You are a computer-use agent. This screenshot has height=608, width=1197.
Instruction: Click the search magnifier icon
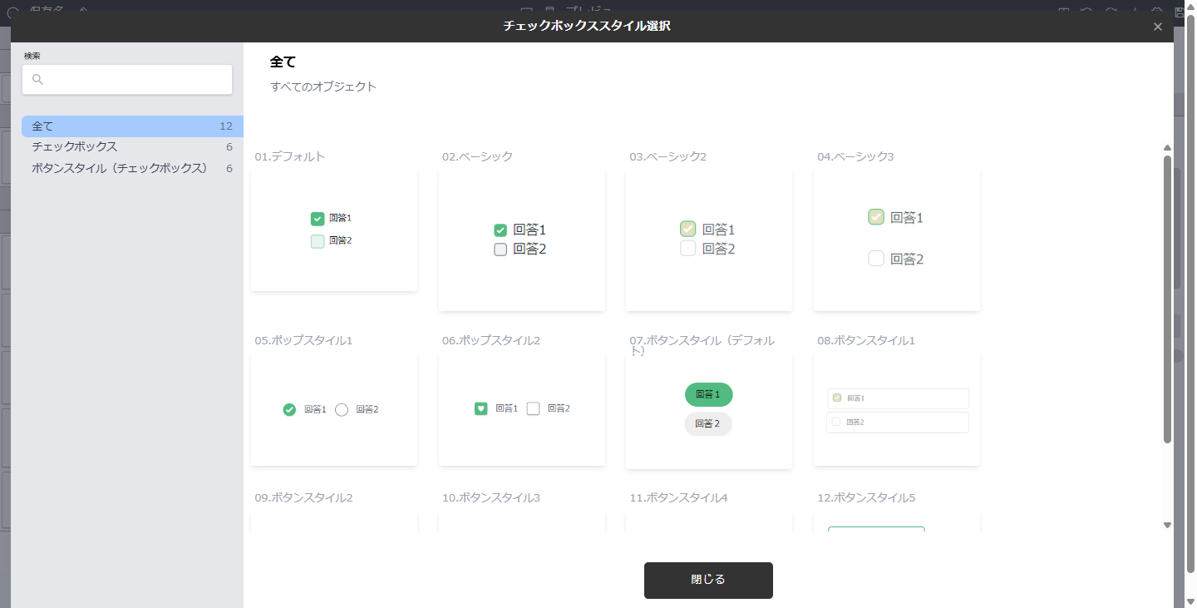(37, 80)
